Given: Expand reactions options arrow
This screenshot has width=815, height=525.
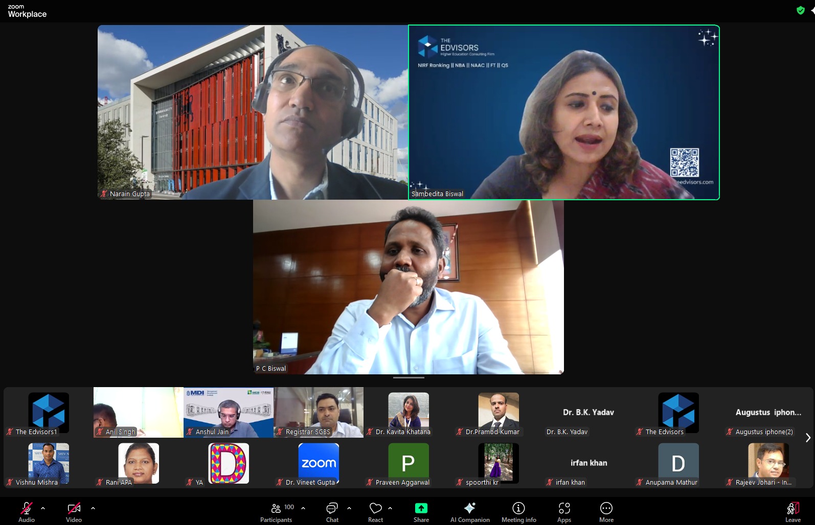Looking at the screenshot, I should coord(390,508).
